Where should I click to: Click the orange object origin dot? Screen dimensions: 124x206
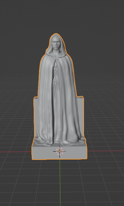pyautogui.click(x=60, y=151)
